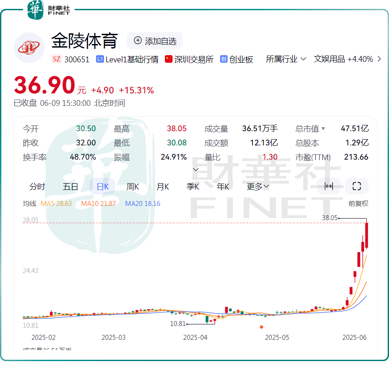Click 今开 value 30.50
Viewport: 389px width, 370px height.
86,128
